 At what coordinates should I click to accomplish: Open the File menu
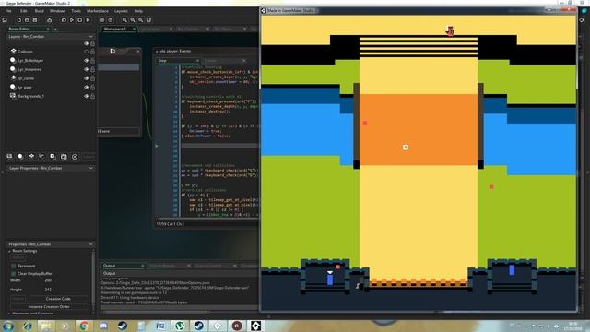pos(8,11)
